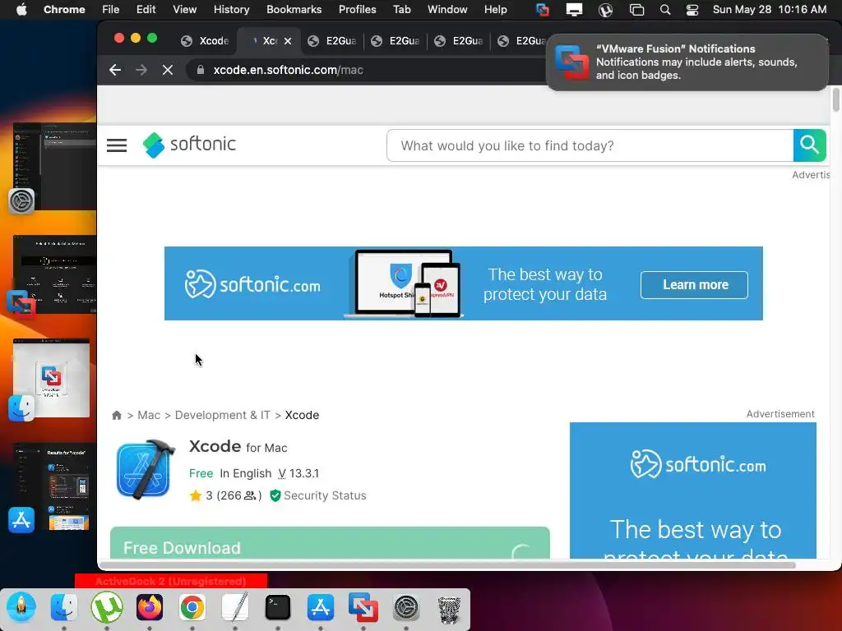
Task: Click the WordPress-style W menu bar icon
Action: pos(605,10)
